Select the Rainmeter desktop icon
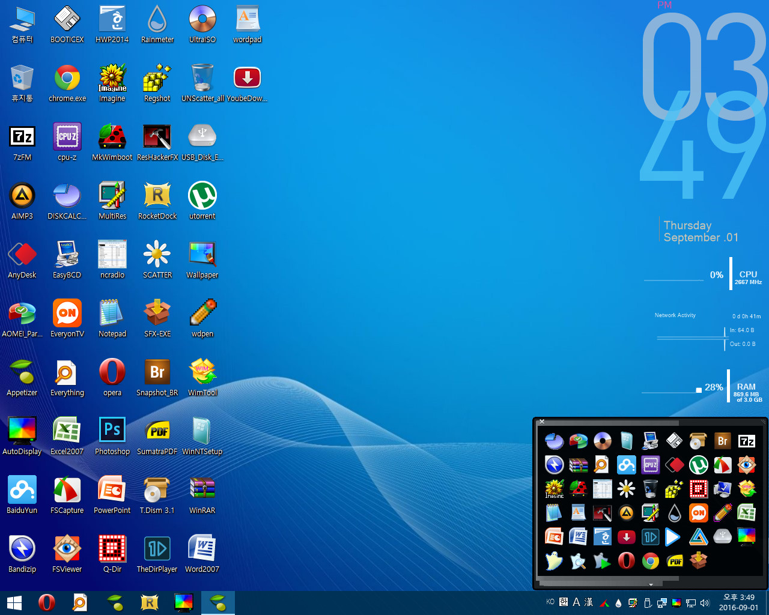Image resolution: width=769 pixels, height=615 pixels. 157,25
